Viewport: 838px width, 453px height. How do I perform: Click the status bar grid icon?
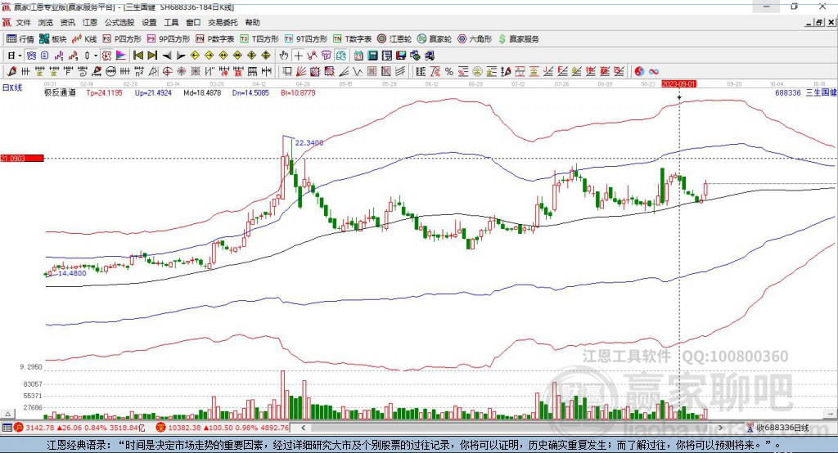[7, 428]
